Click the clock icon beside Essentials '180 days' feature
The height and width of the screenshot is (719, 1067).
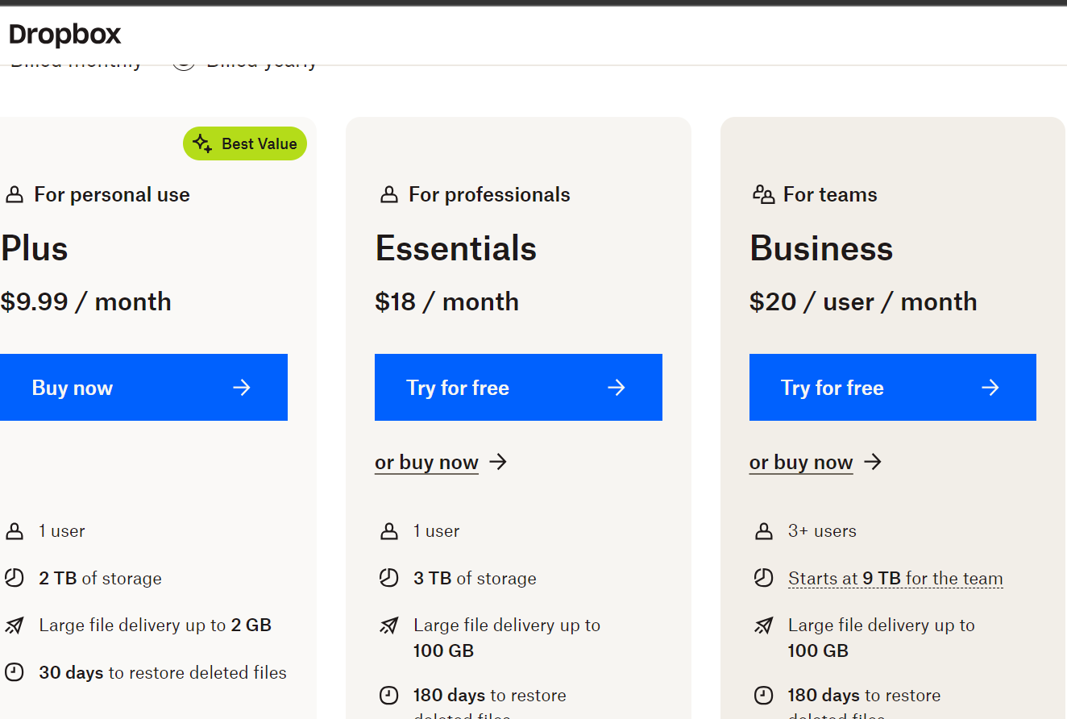click(388, 695)
